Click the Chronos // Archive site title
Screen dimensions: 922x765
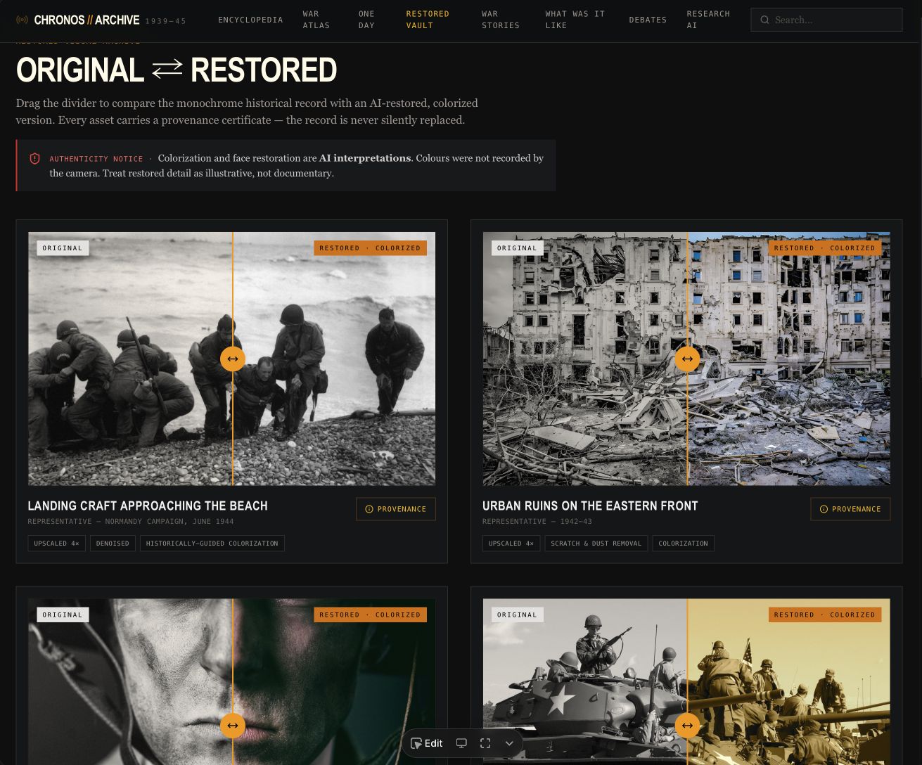tap(87, 20)
